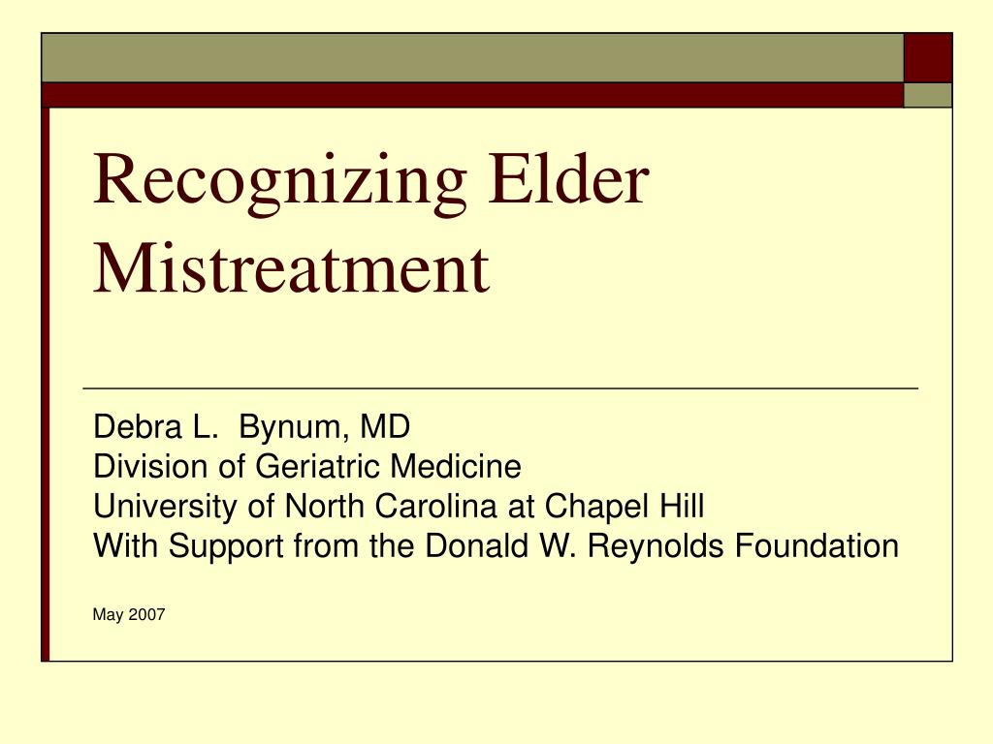The height and width of the screenshot is (744, 993).
Task: Click "University of North Carolina at Chapel Hill"
Action: point(399,507)
